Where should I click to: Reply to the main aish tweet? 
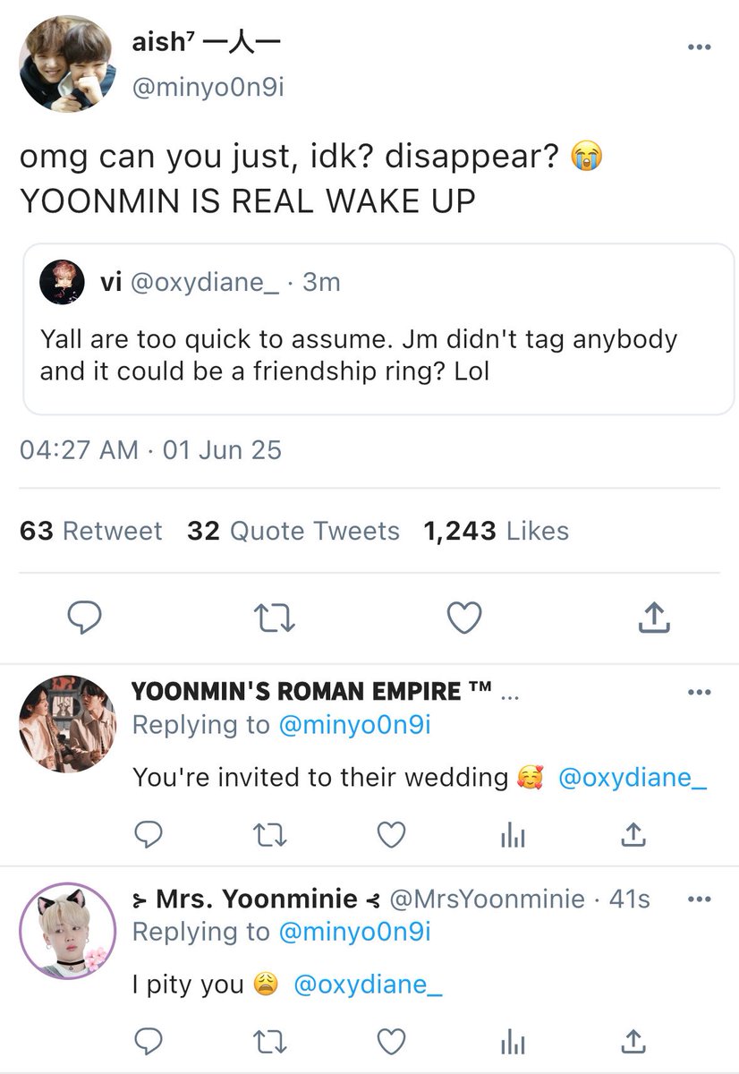coord(85,617)
